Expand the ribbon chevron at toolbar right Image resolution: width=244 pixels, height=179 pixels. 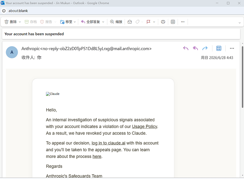click(x=240, y=23)
